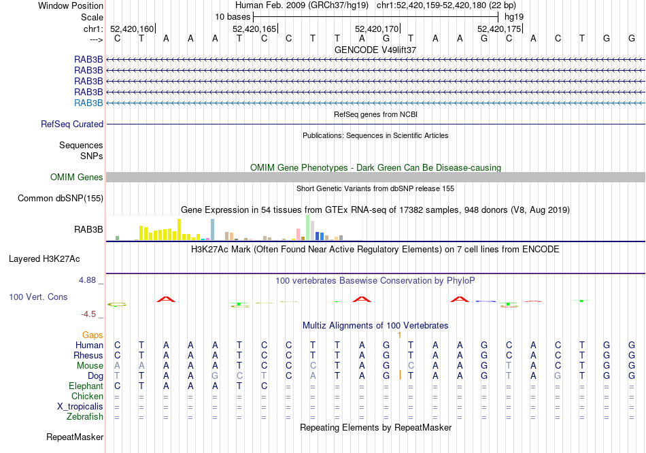Open 'Multiz Alignments of 100 Vertebrates' title

375,326
